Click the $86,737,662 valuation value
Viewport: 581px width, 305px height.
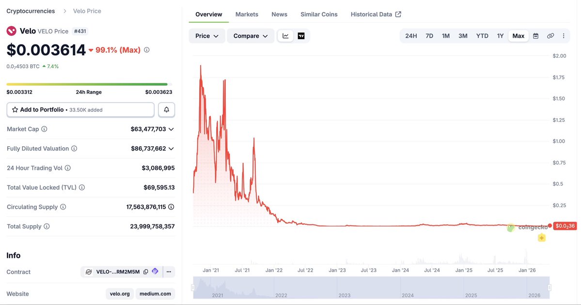click(148, 149)
